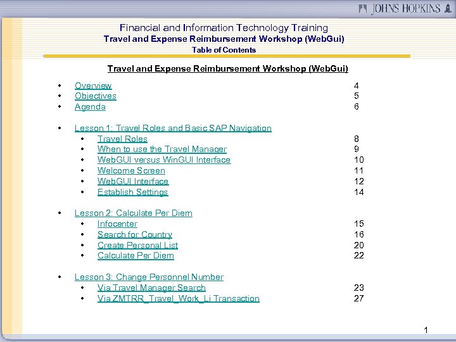Image resolution: width=456 pixels, height=342 pixels.
Task: Click page number 27 beside ZMTRR transaction
Action: coord(359,299)
